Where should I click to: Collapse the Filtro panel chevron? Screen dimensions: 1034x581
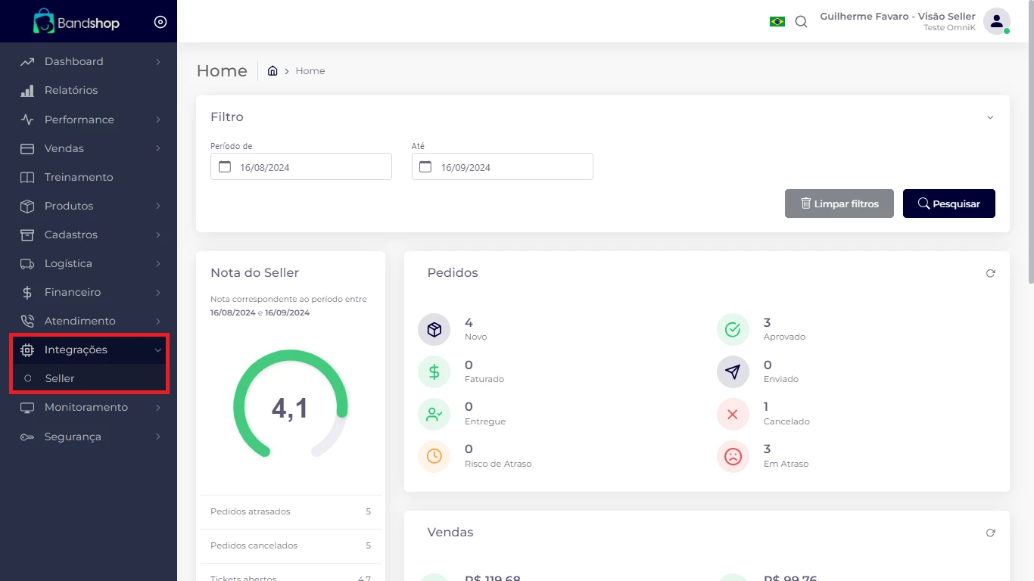point(990,118)
